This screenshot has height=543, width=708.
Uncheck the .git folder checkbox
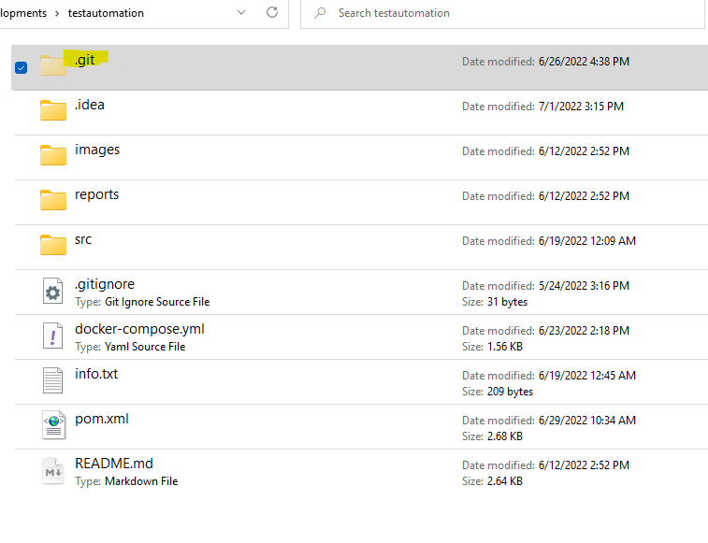22,67
